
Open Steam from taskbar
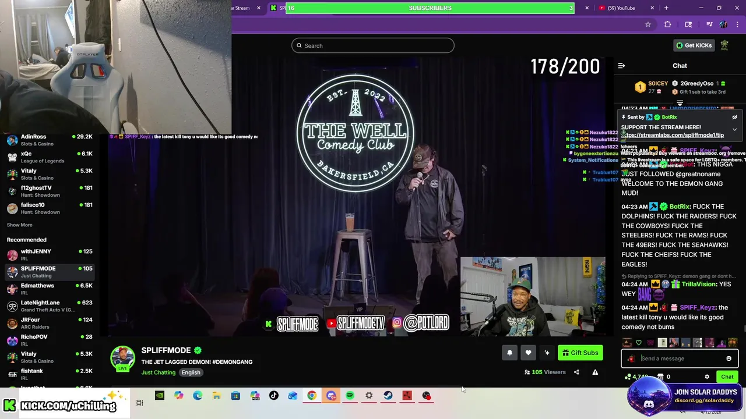(388, 396)
